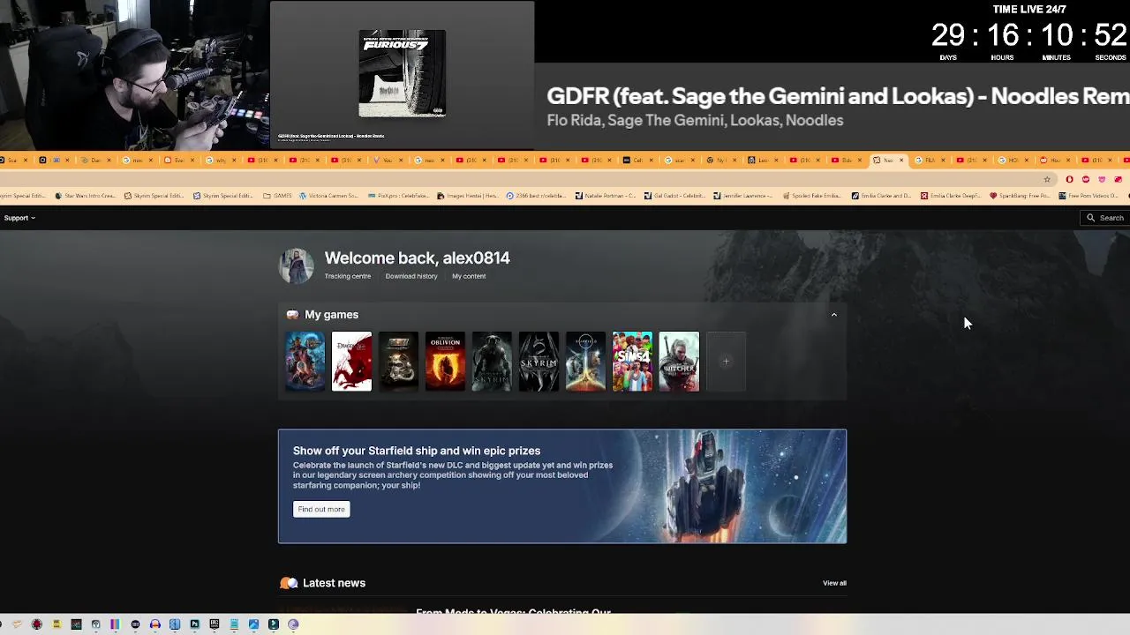Image resolution: width=1130 pixels, height=635 pixels.
Task: Open Photos app icon in taskbar
Action: coord(253,624)
